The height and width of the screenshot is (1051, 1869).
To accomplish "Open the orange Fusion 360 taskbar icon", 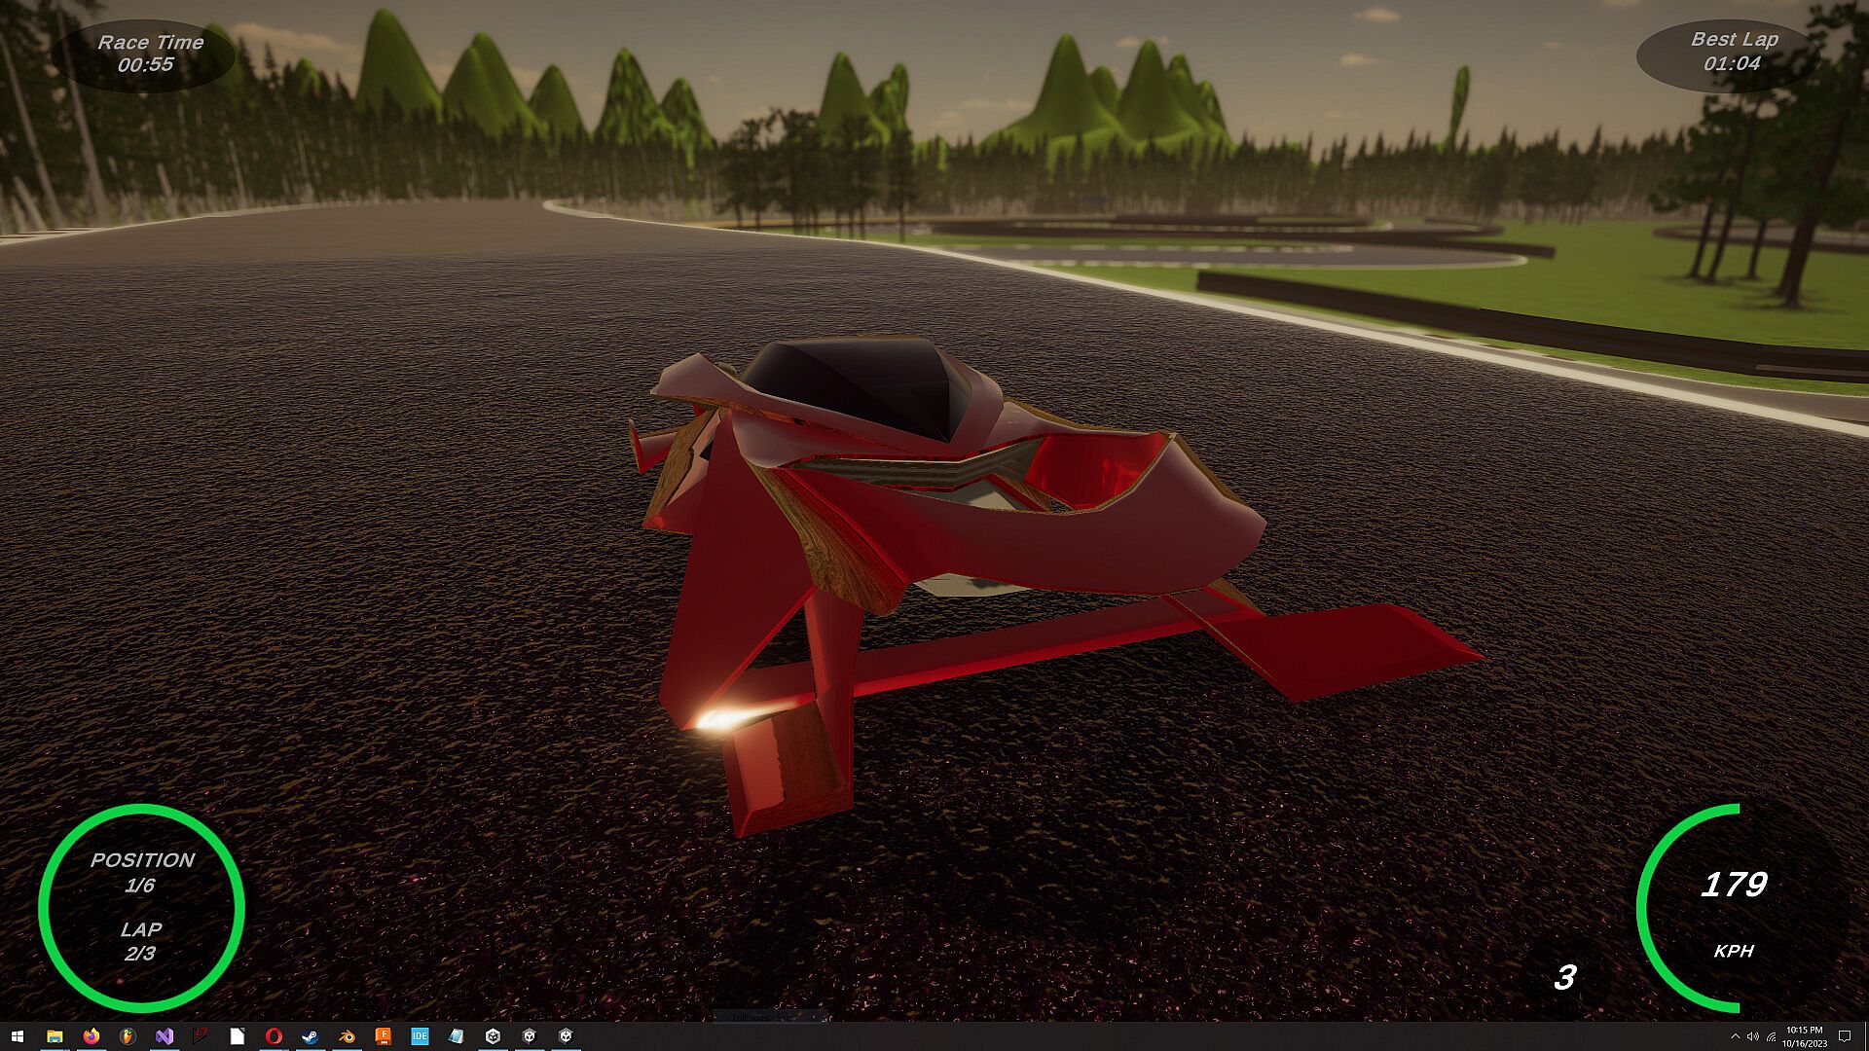I will (x=384, y=1036).
